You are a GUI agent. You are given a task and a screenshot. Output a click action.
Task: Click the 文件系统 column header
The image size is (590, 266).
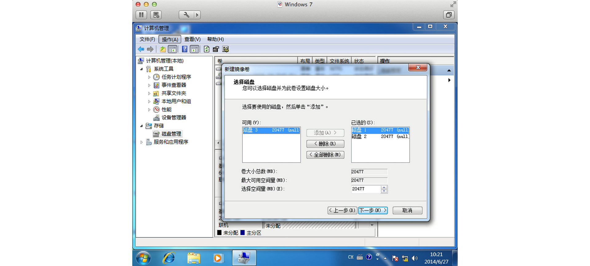339,61
